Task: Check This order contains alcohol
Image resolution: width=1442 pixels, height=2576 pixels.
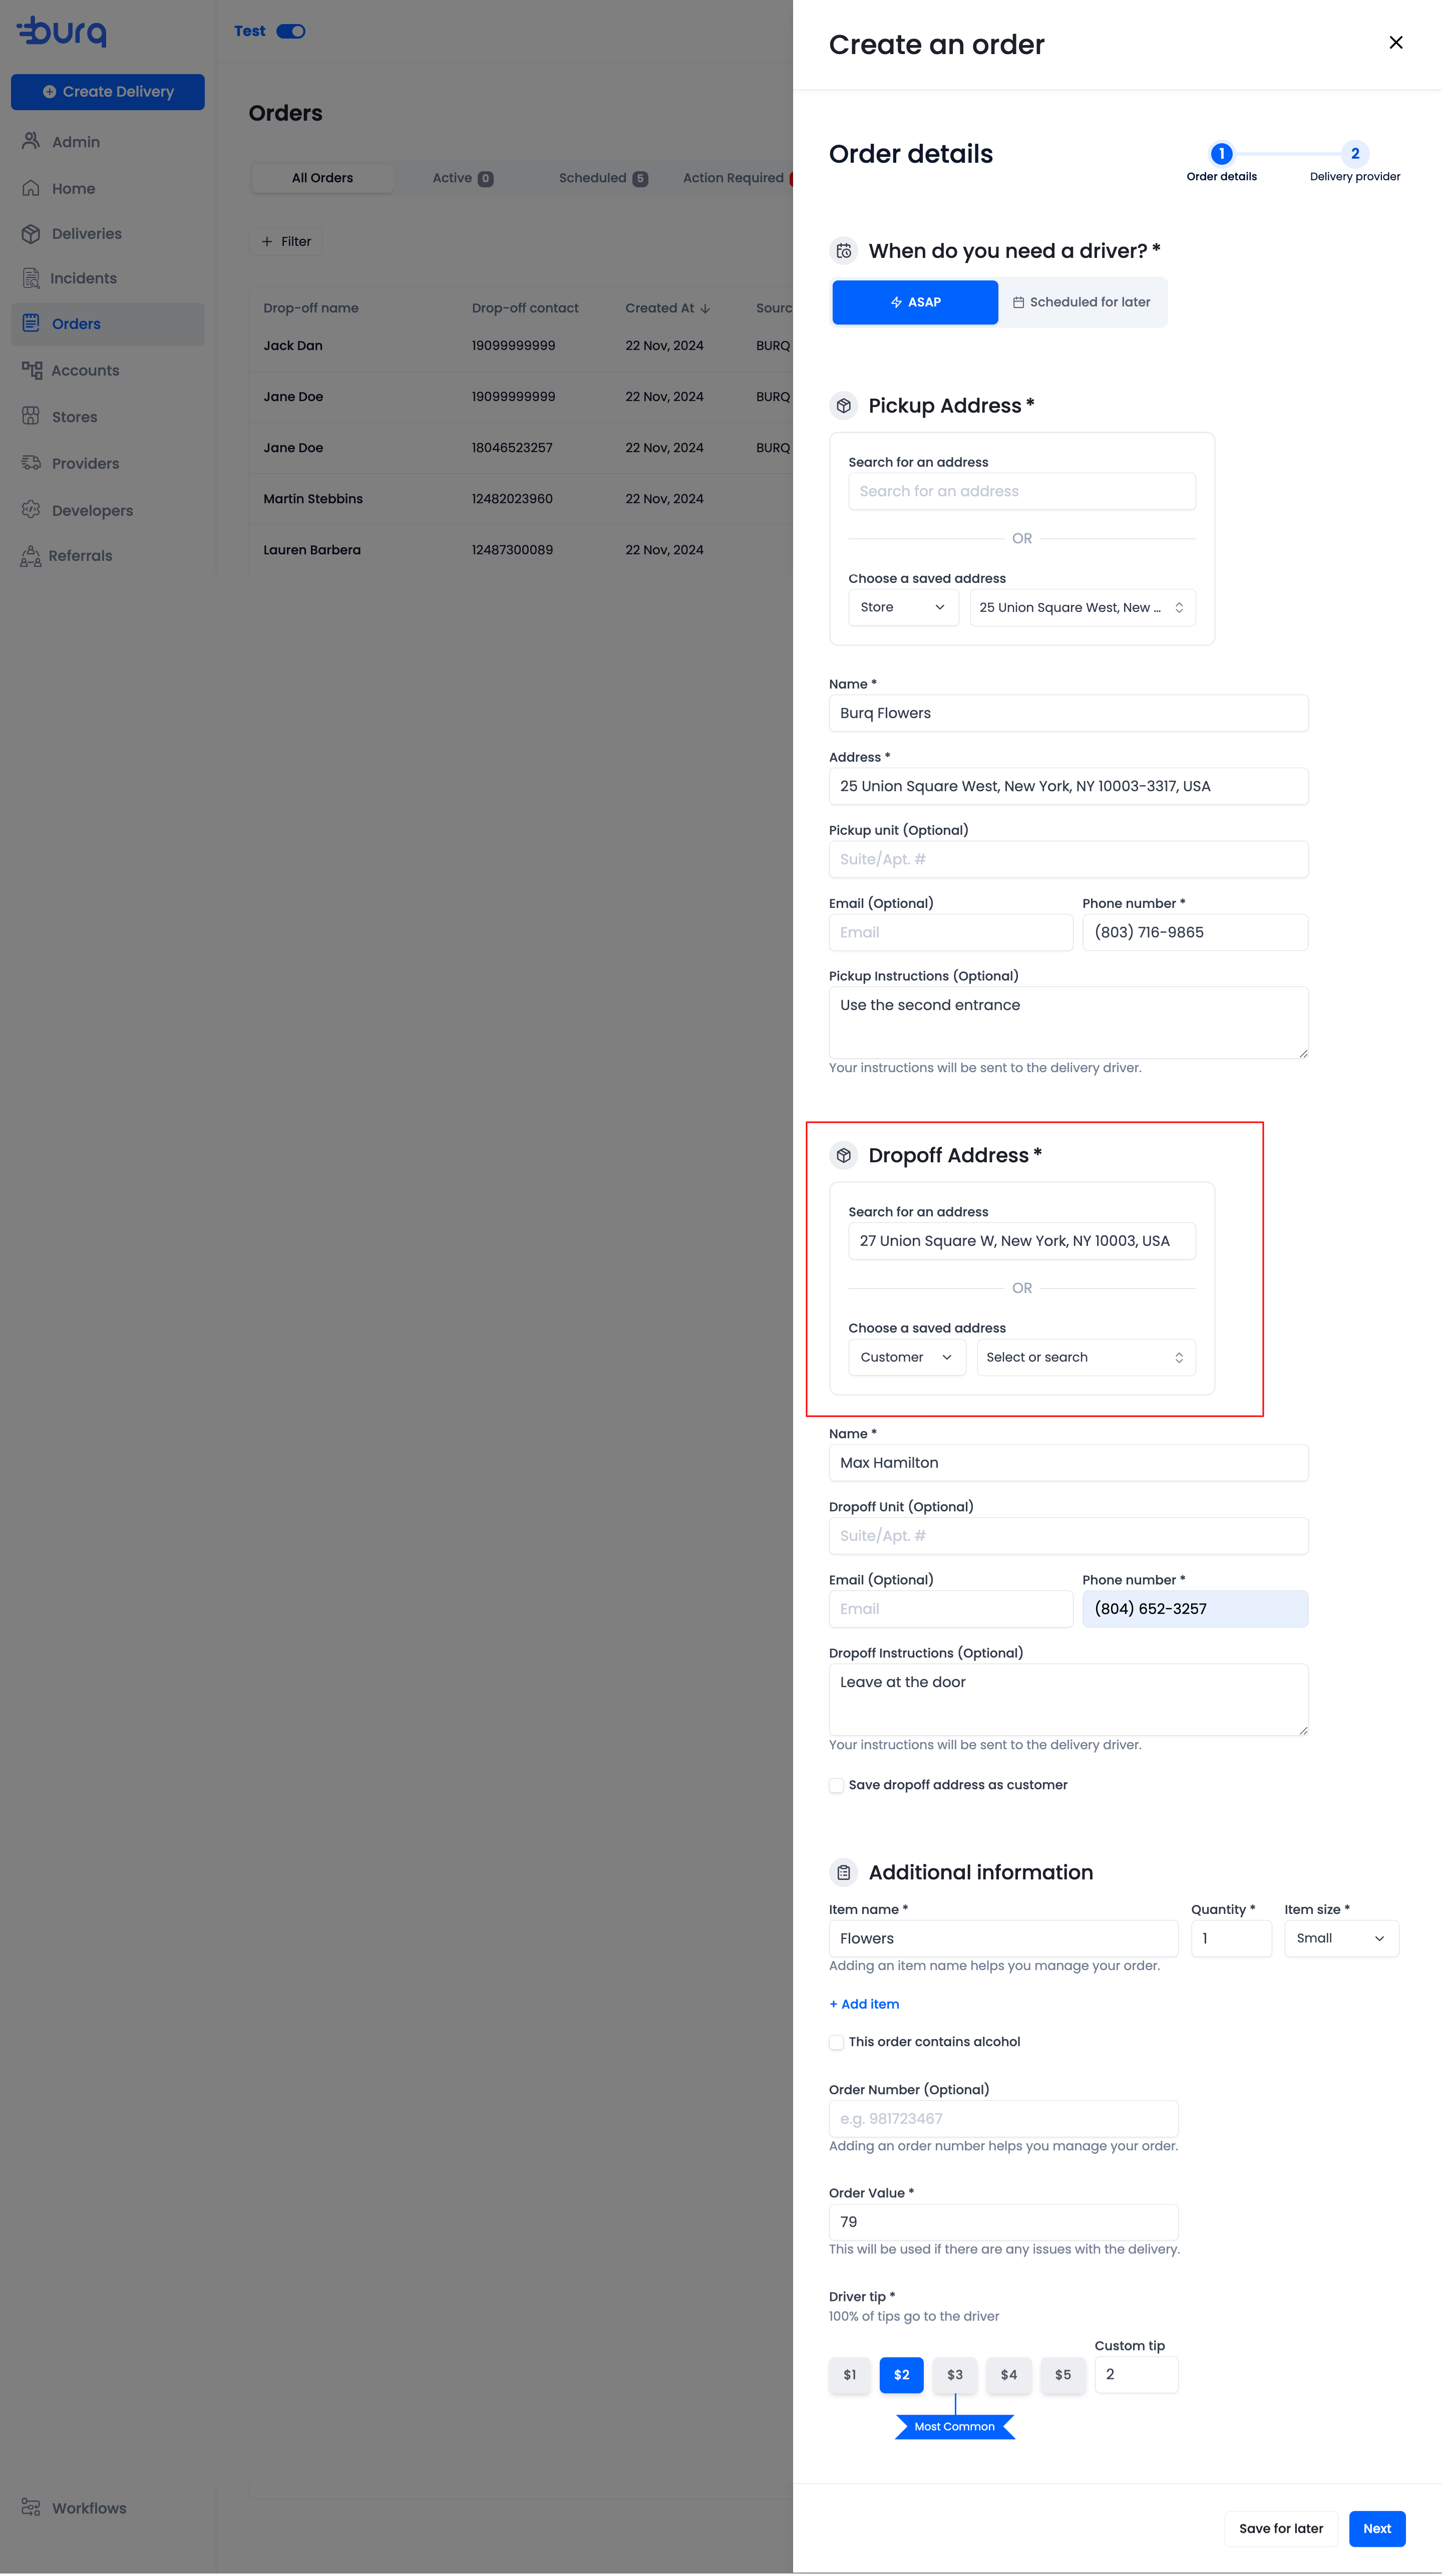Action: click(x=836, y=2042)
